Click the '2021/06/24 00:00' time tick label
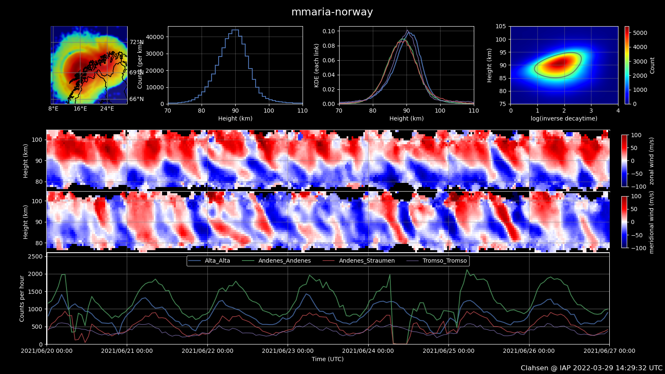This screenshot has width=665, height=374. [368, 351]
